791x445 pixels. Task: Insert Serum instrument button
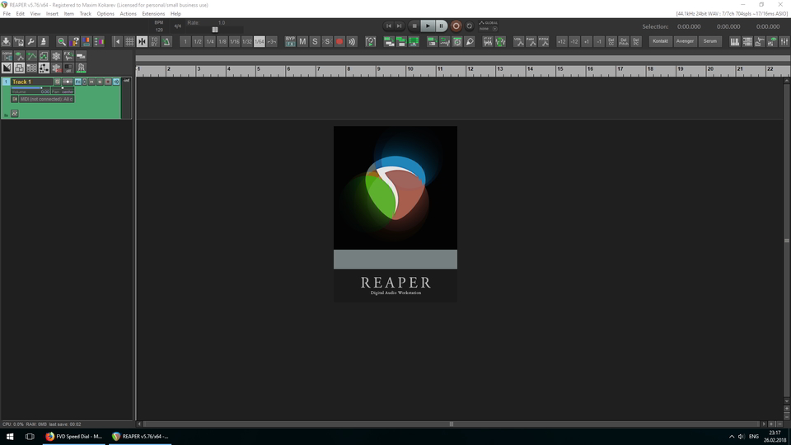click(709, 41)
